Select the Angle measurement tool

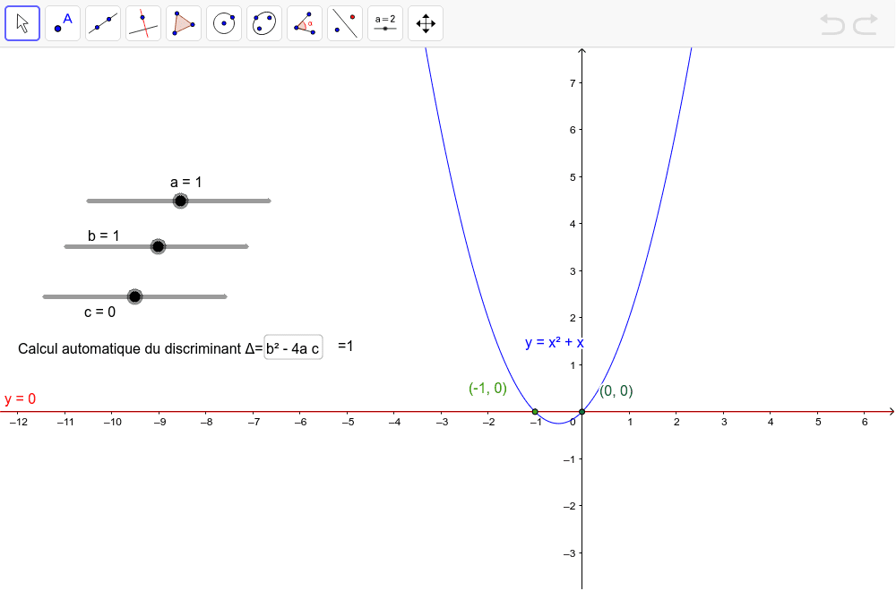304,23
